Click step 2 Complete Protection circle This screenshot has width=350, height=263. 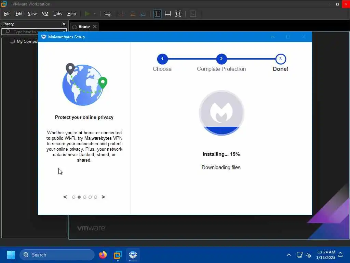coord(221,59)
